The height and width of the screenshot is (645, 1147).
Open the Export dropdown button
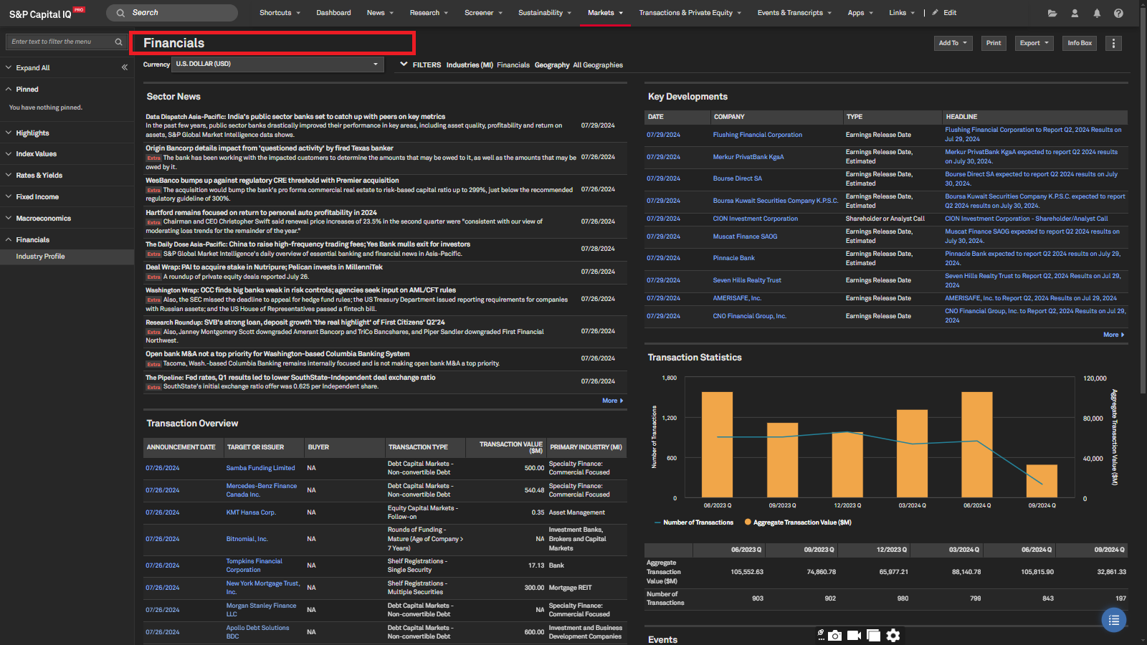pyautogui.click(x=1034, y=43)
